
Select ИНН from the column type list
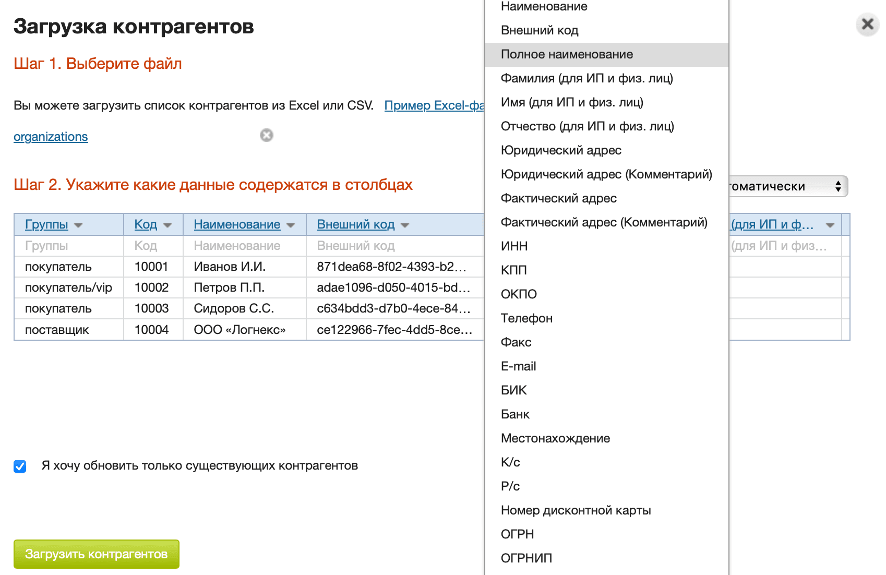pyautogui.click(x=514, y=246)
